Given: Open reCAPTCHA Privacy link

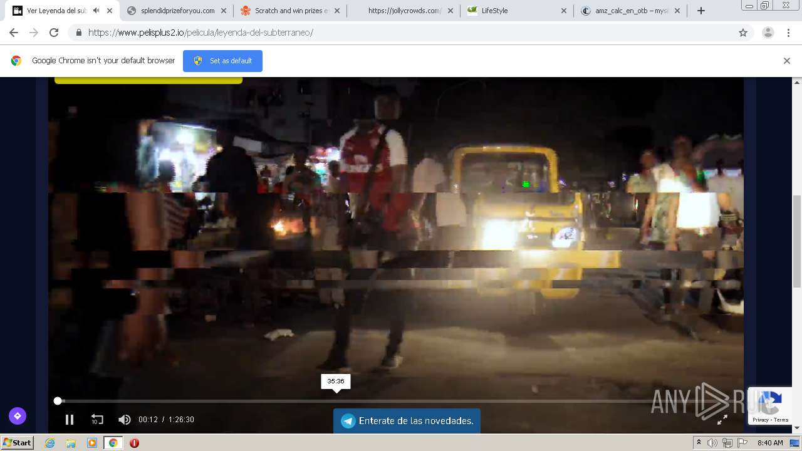Looking at the screenshot, I should click(760, 420).
